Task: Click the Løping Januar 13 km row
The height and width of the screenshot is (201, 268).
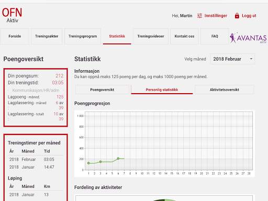Action: [x=36, y=195]
